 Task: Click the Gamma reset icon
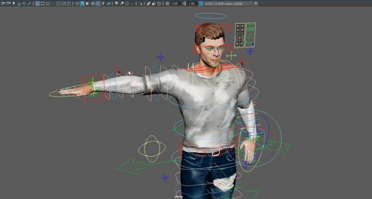click(x=184, y=4)
